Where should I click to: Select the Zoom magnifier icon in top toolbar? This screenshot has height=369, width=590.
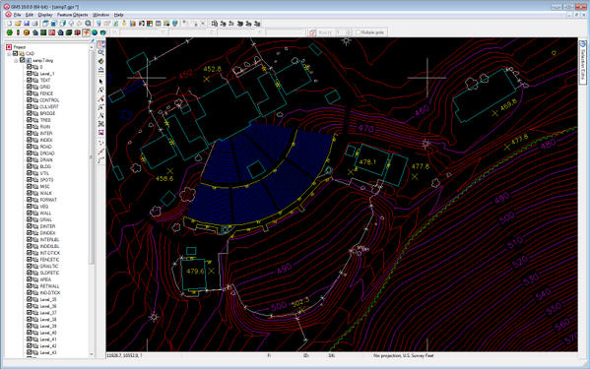coord(88,24)
